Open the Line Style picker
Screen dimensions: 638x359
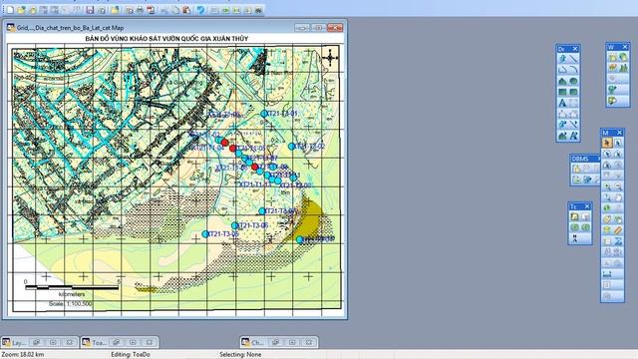(574, 124)
